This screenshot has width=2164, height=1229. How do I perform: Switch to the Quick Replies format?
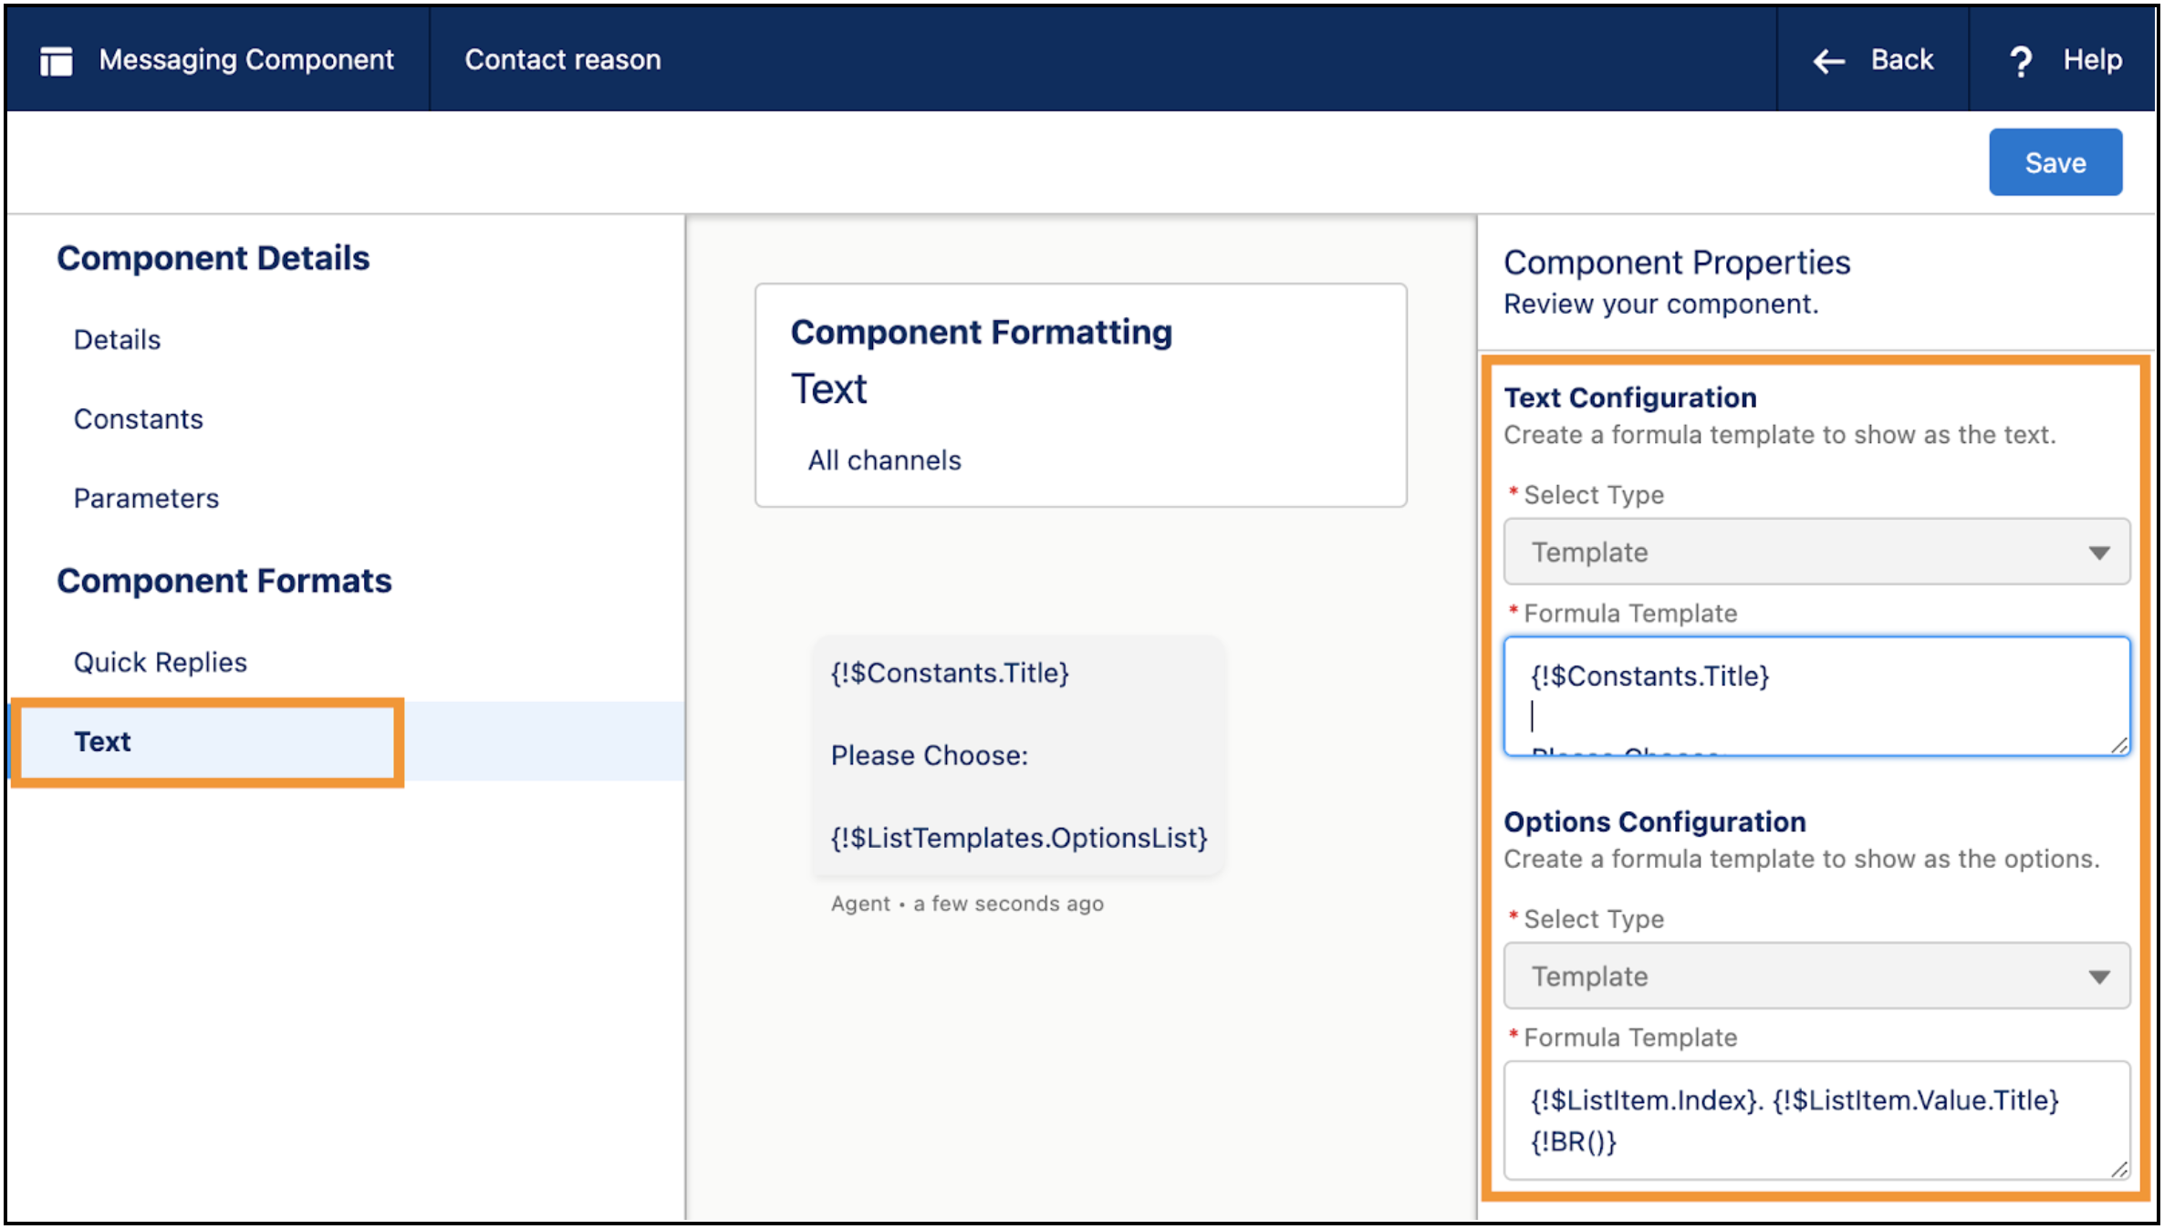tap(159, 662)
